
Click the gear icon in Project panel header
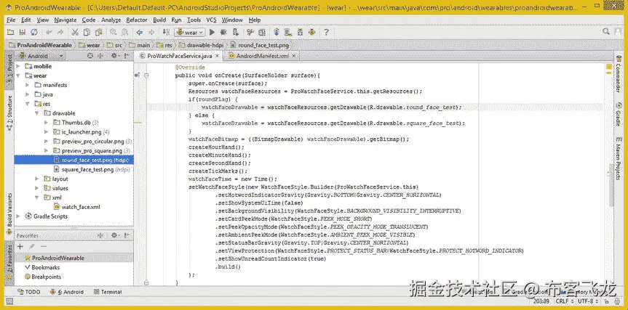click(x=114, y=56)
